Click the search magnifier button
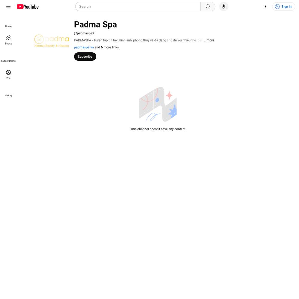The image size is (299, 299). pyautogui.click(x=208, y=7)
